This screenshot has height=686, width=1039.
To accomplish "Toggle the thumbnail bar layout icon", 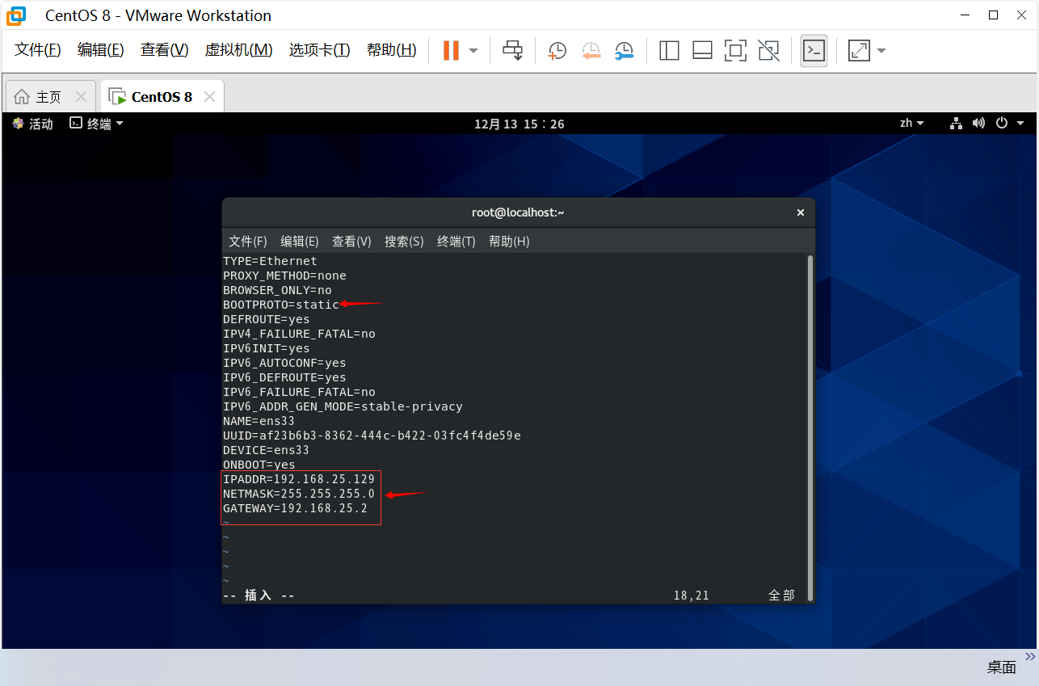I will coord(702,51).
